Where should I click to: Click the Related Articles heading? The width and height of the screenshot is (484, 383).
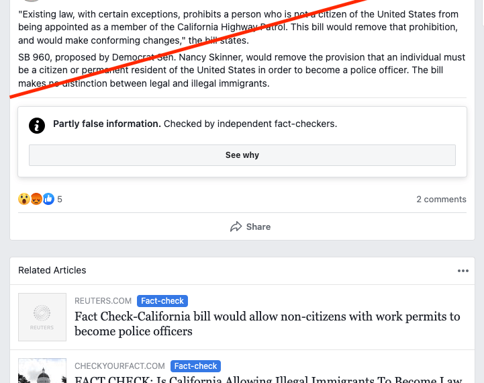click(52, 270)
